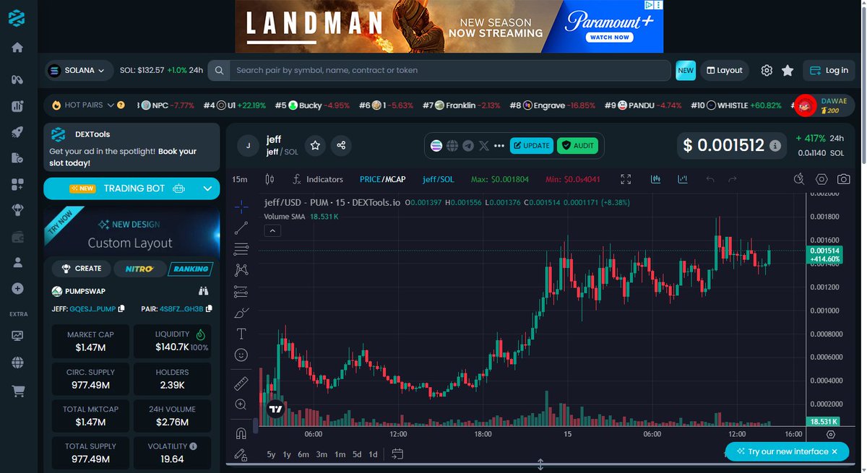Screen dimensions: 867x473
Task: Click the Log in button
Action: click(x=829, y=71)
